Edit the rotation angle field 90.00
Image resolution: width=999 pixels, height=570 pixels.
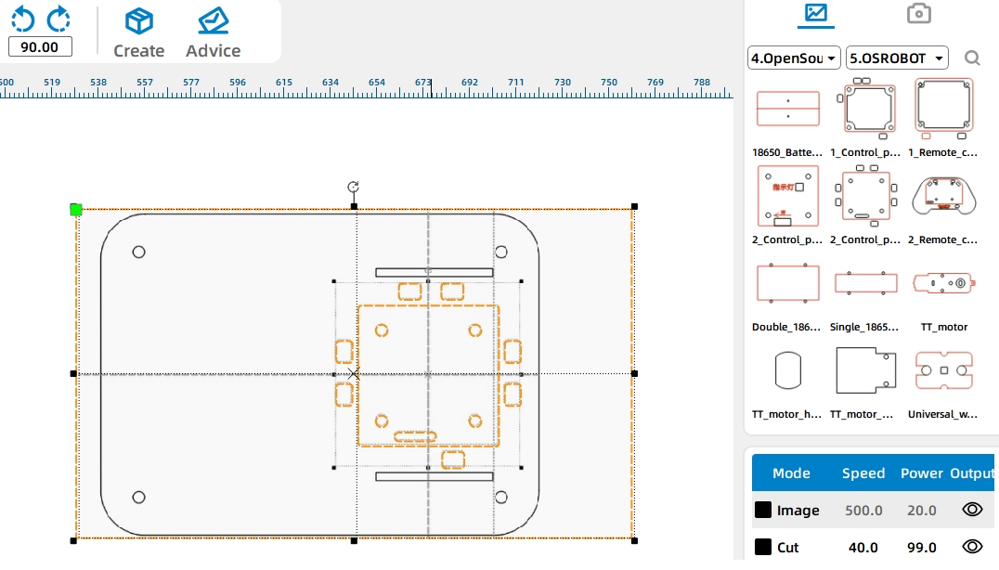point(40,47)
